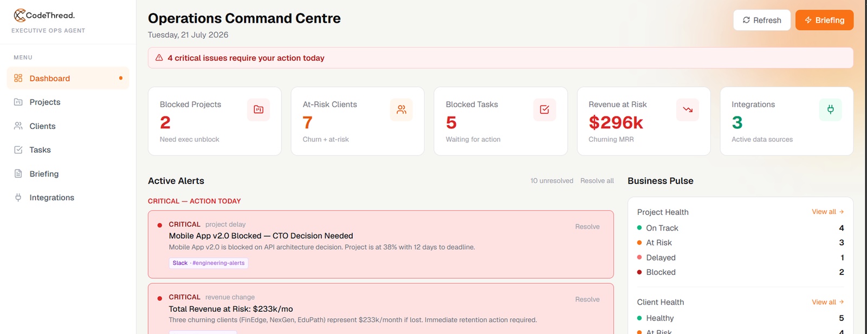The width and height of the screenshot is (867, 334).
Task: Resolve the Mobile App v2.0 Blocked alert
Action: (x=587, y=227)
